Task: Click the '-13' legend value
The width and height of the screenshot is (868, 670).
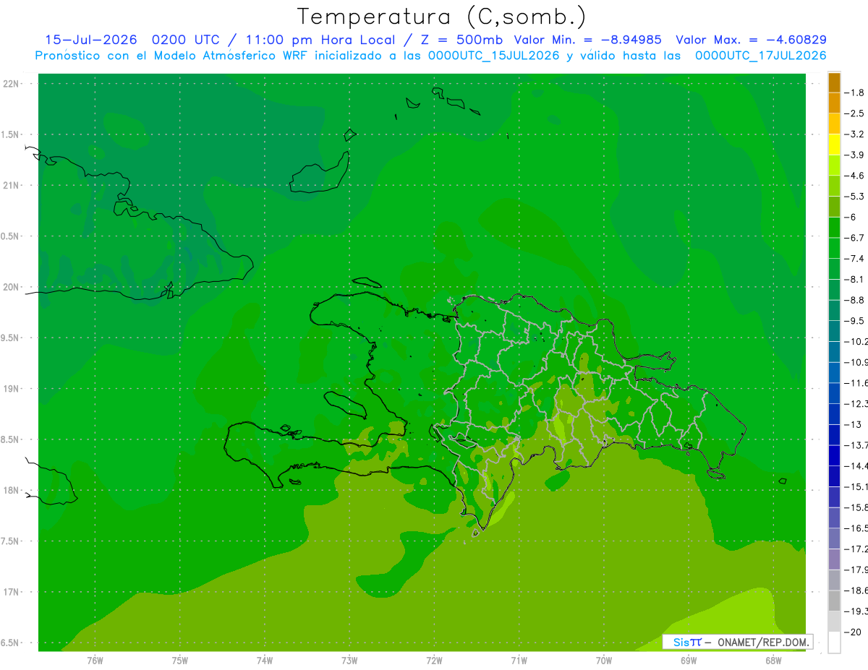Action: point(854,424)
